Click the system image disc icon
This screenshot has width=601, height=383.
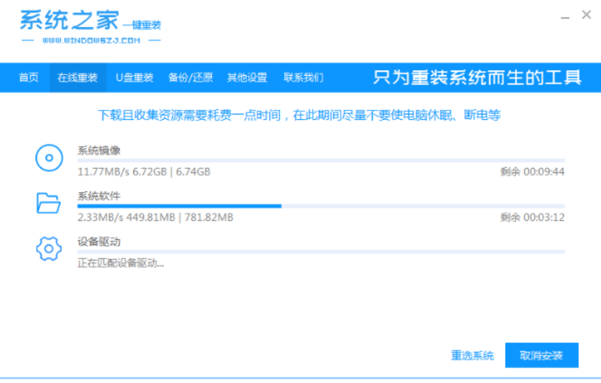pos(49,159)
